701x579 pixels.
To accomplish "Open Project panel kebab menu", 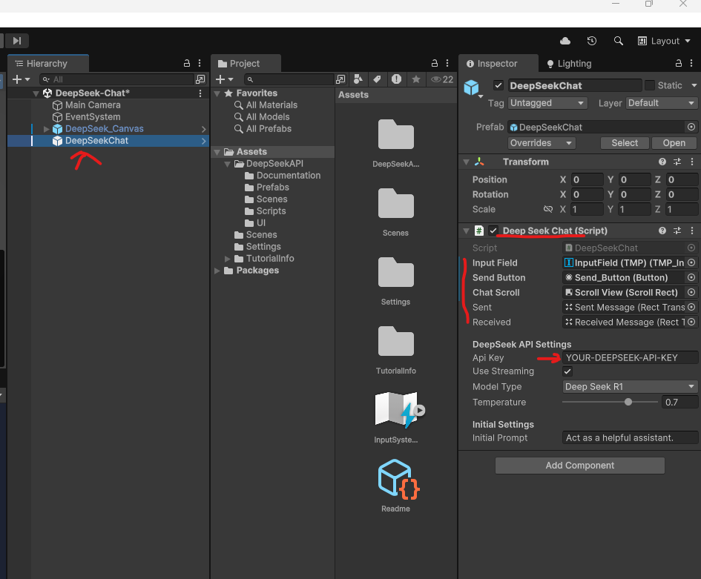I will coord(447,64).
